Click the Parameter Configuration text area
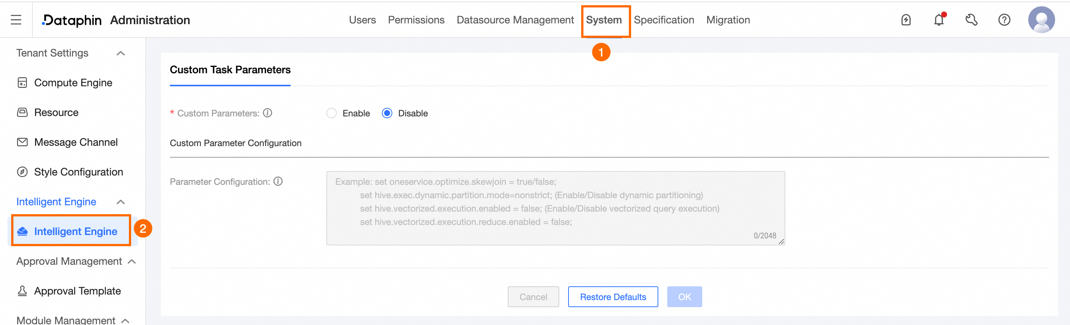The width and height of the screenshot is (1070, 325). point(555,208)
